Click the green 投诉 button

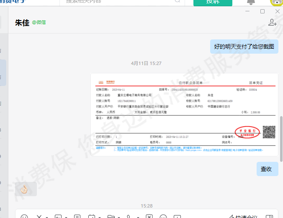[213, 2]
